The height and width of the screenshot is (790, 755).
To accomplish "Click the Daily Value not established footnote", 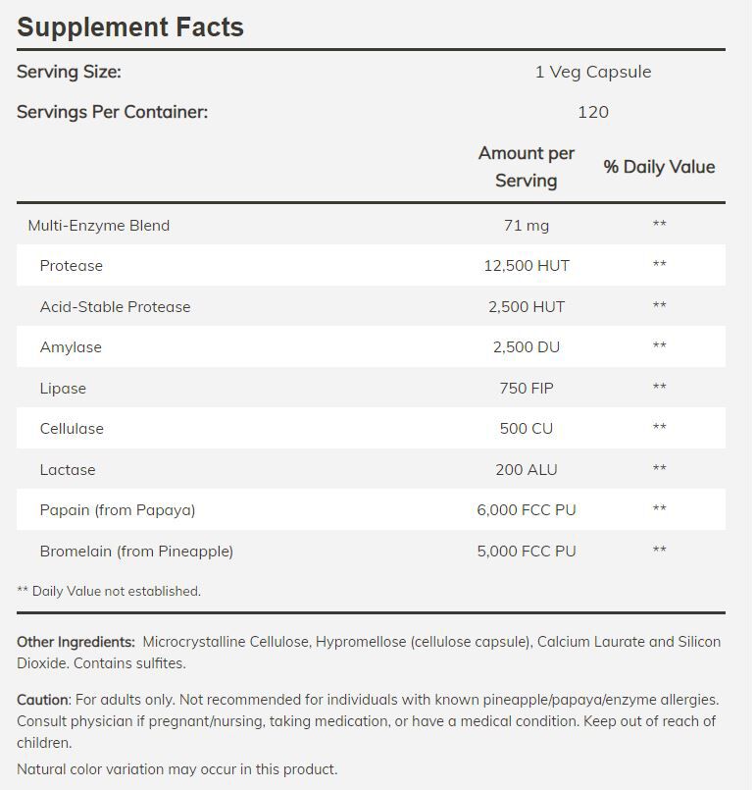I will click(109, 591).
